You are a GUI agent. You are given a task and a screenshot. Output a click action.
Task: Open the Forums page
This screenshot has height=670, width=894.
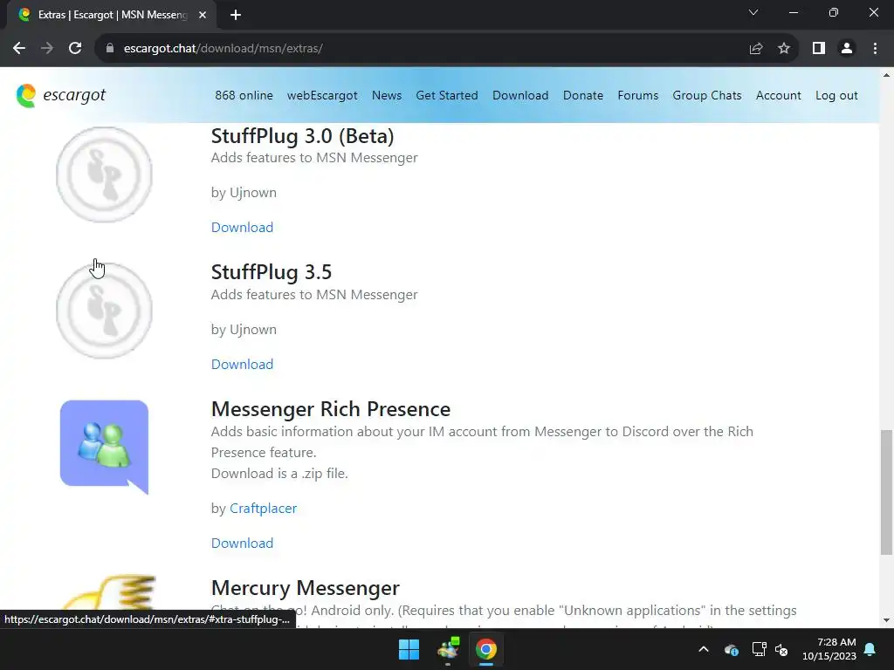click(x=638, y=95)
